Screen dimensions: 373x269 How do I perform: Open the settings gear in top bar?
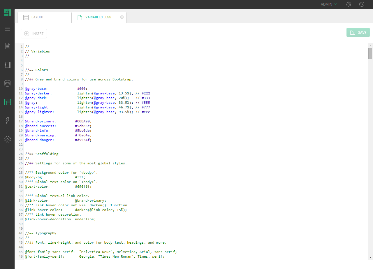(x=349, y=4)
